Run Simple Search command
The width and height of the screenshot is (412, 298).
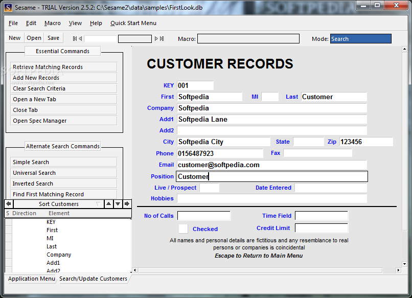click(x=64, y=162)
